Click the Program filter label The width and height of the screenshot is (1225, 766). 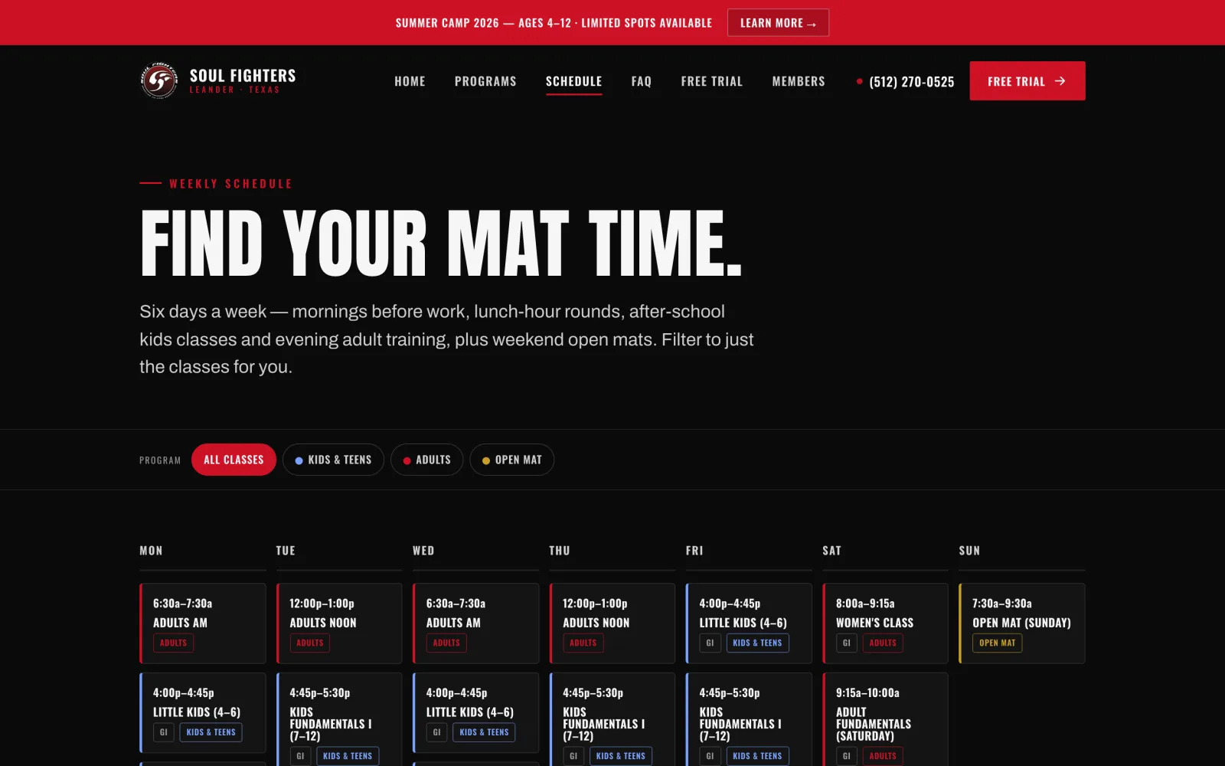click(x=160, y=460)
